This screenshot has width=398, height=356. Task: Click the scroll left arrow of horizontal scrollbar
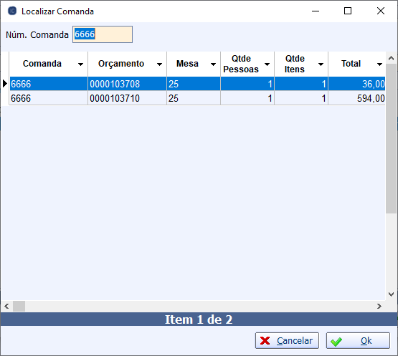6,307
